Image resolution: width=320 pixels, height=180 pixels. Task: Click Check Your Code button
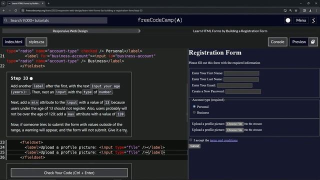[69, 173]
